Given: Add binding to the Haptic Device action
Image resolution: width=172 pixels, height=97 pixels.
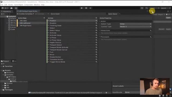Looking at the screenshot, I should tap(96, 43).
